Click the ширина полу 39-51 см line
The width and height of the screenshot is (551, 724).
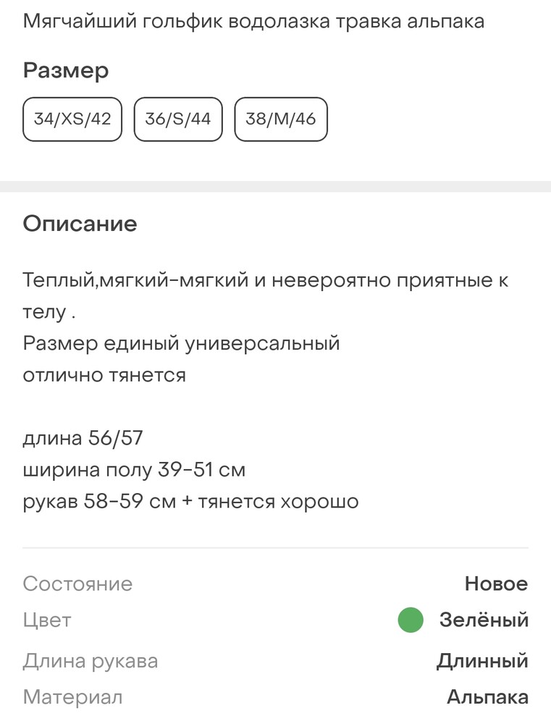click(134, 470)
